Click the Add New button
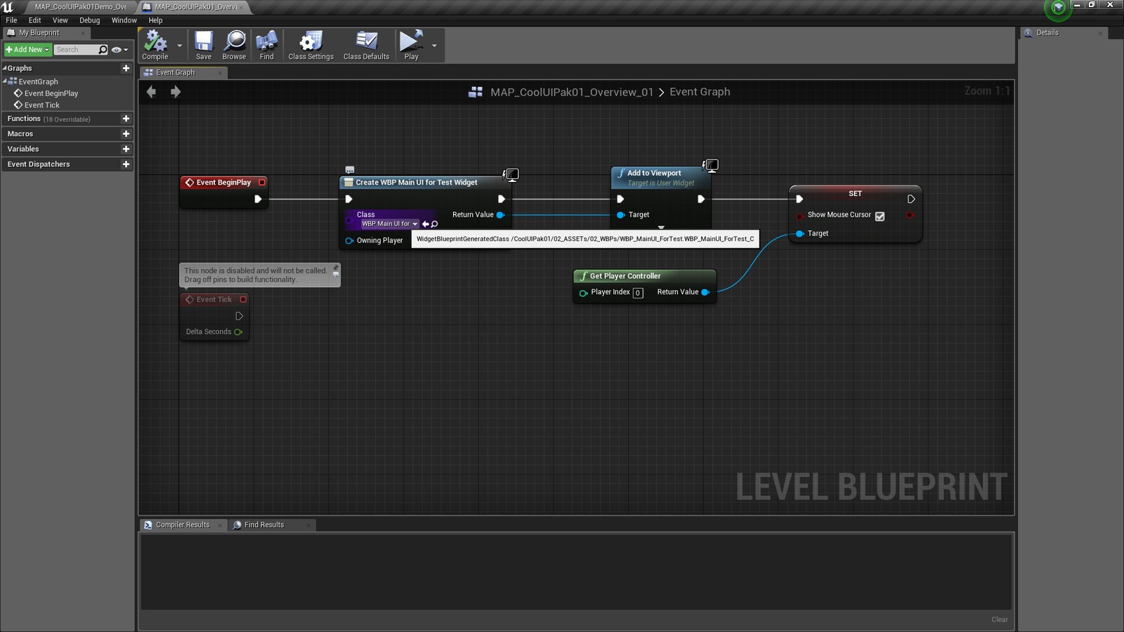 point(27,49)
